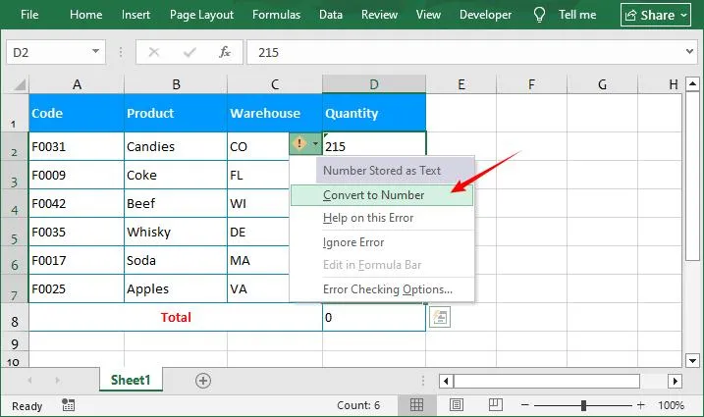Select Help on this Error
704x417 pixels.
point(382,218)
